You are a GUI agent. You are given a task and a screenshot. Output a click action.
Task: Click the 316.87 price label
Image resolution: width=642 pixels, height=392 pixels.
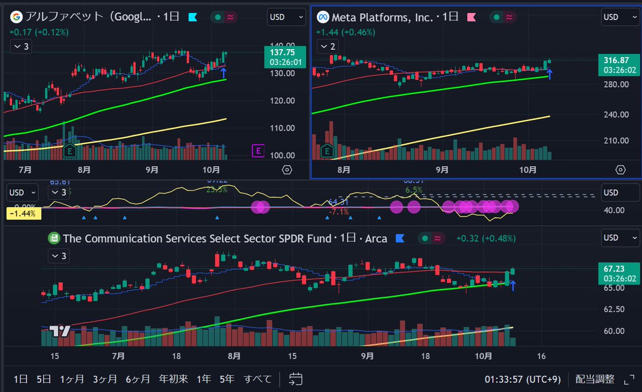618,65
